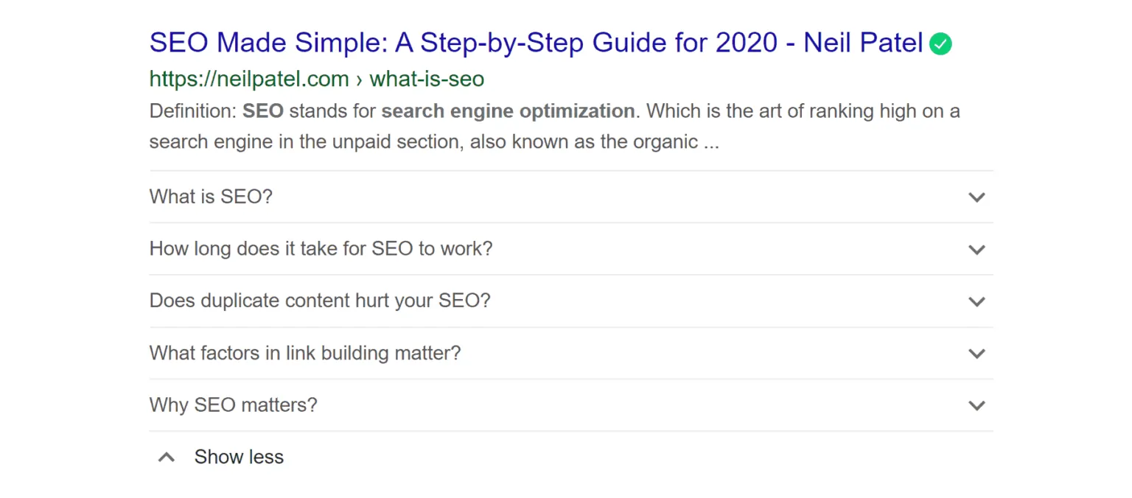The height and width of the screenshot is (498, 1132).
Task: Select the 'what-is-seo' breadcrumb segment
Action: (426, 78)
